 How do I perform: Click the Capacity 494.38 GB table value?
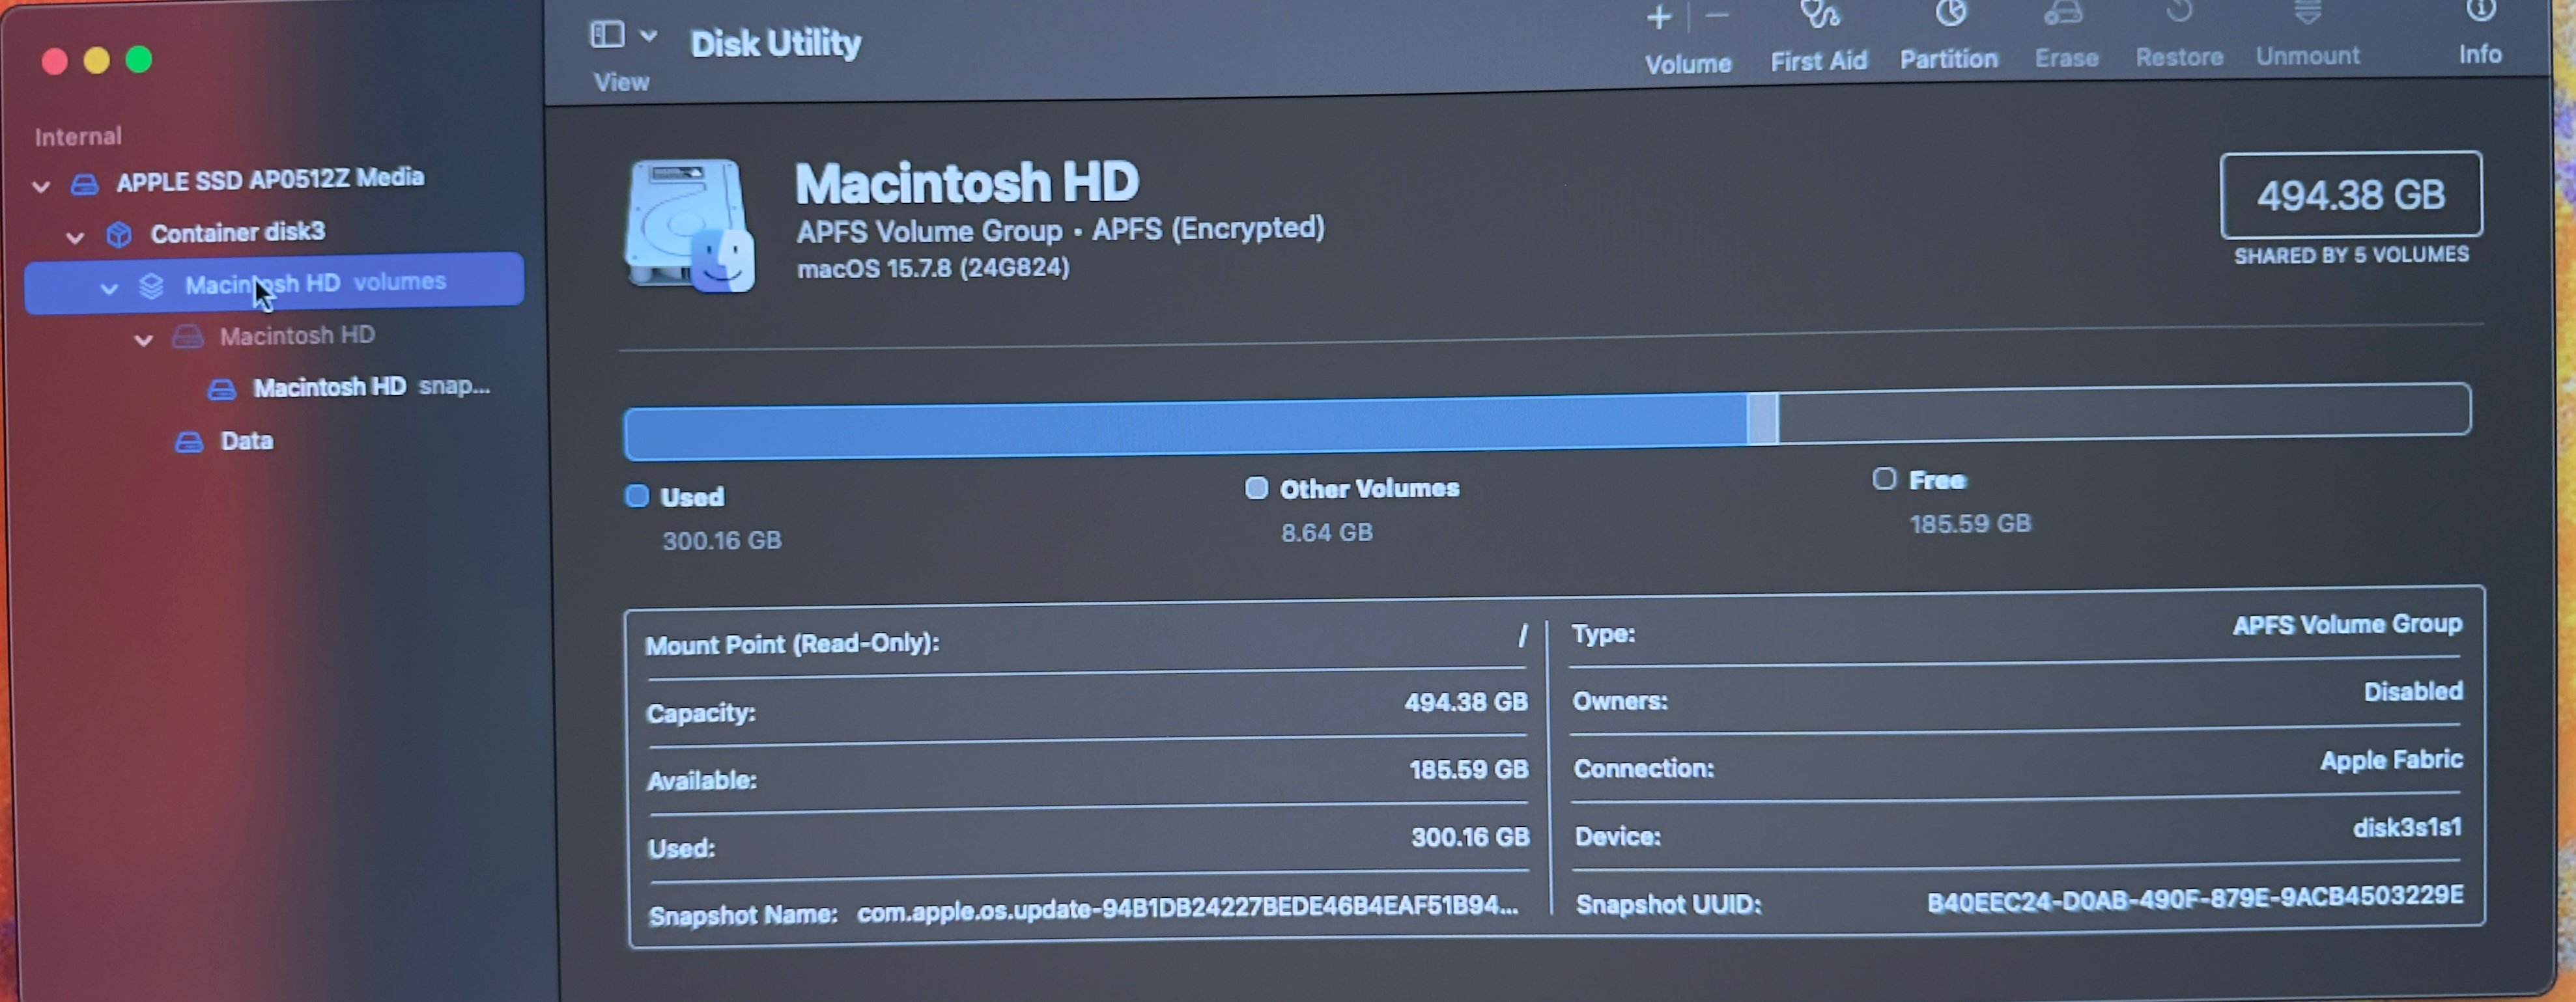(1466, 702)
